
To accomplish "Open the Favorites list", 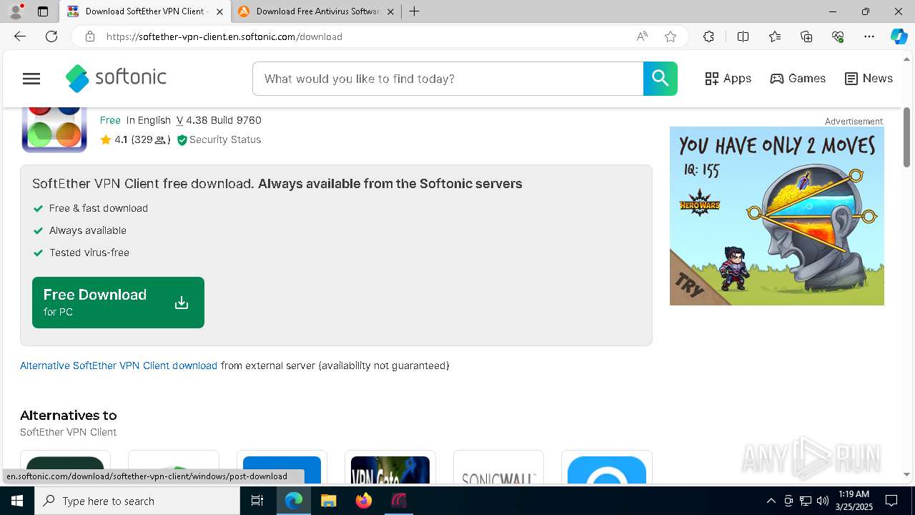I will [775, 36].
